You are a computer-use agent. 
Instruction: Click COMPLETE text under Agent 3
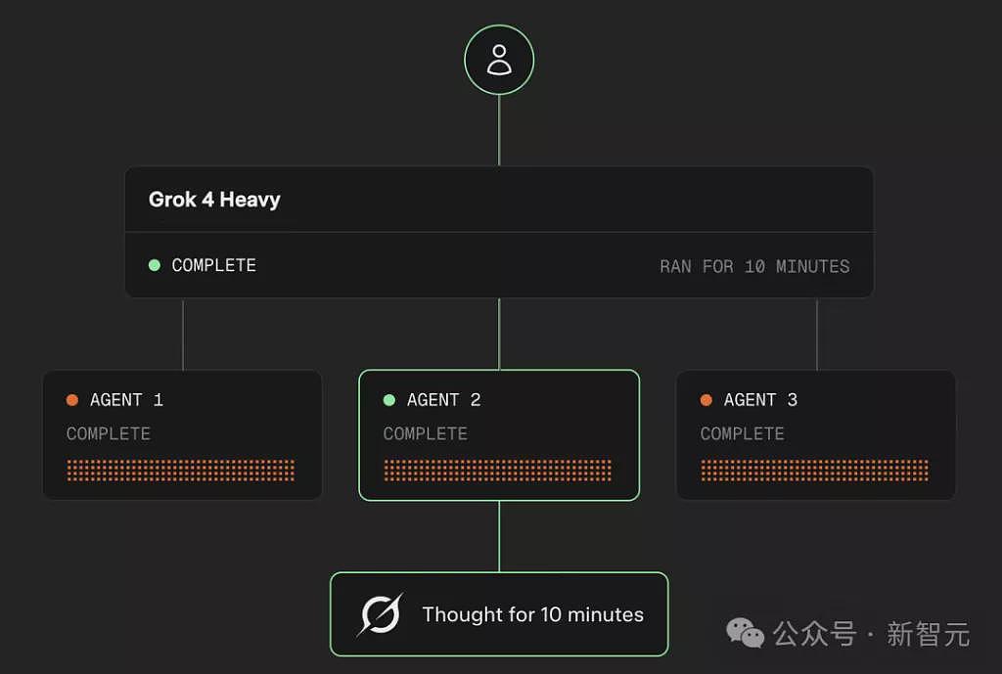[x=743, y=433]
